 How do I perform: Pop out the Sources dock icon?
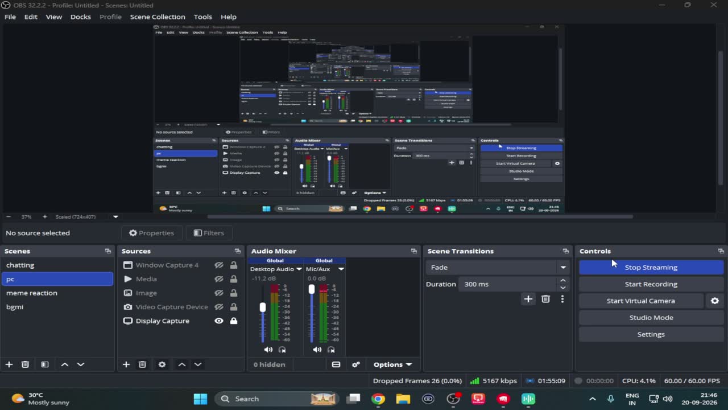tap(238, 251)
